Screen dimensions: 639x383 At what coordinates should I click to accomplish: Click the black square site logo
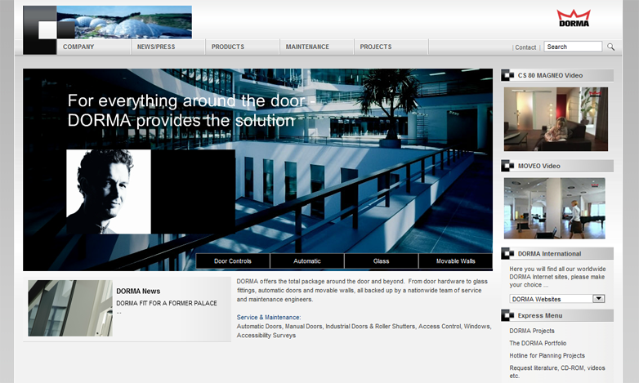(x=40, y=30)
